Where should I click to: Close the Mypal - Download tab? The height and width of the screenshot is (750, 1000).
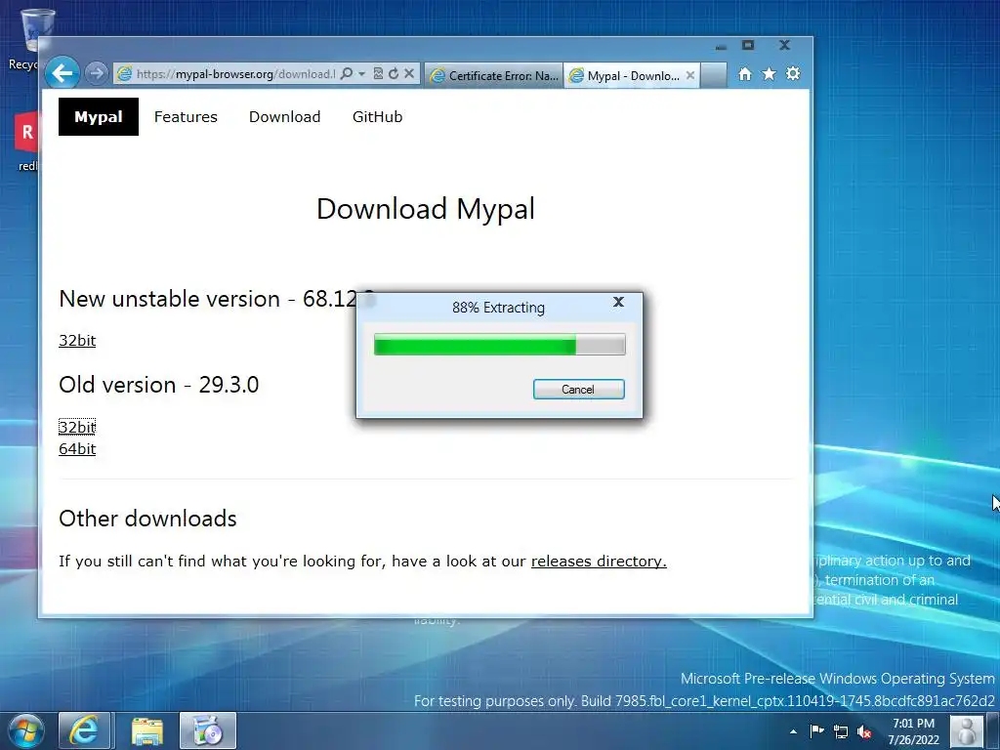click(x=690, y=75)
